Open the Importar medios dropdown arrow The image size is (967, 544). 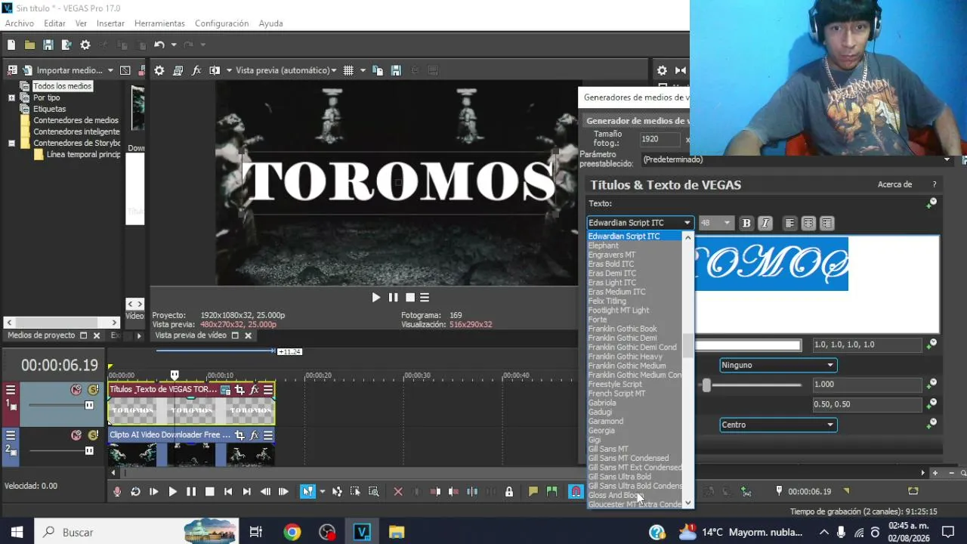tap(110, 70)
